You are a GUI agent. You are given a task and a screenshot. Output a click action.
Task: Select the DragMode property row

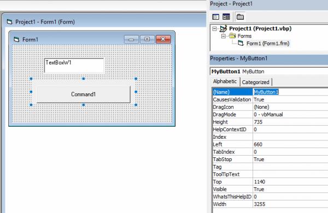[270, 115]
